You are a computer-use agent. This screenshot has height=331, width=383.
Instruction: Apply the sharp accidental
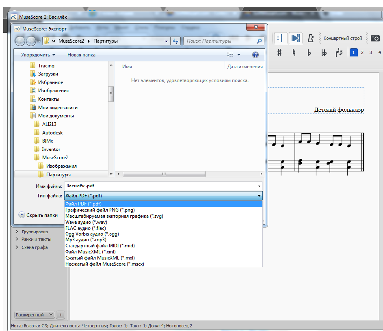[x=279, y=52]
